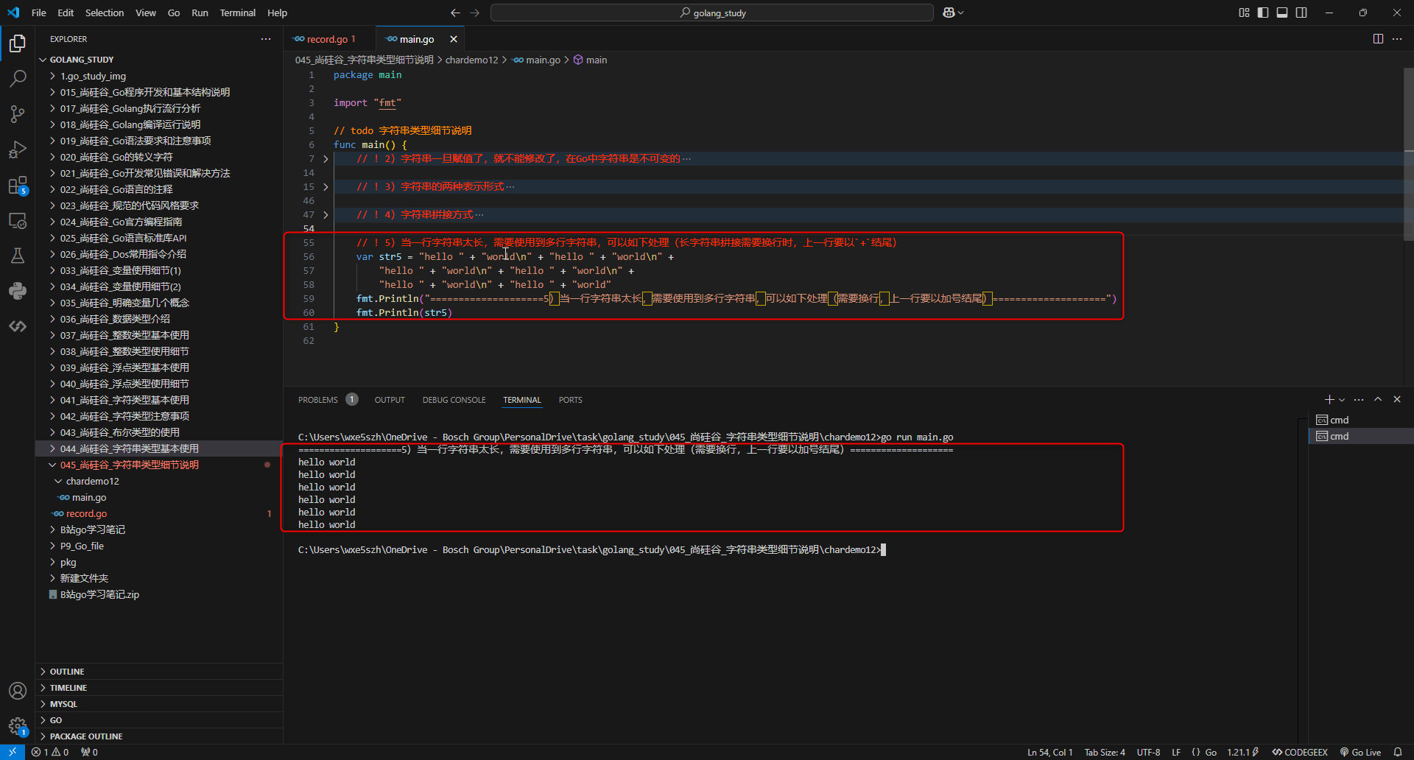Toggle secondary side bar visibility
This screenshot has width=1414, height=760.
[1301, 13]
